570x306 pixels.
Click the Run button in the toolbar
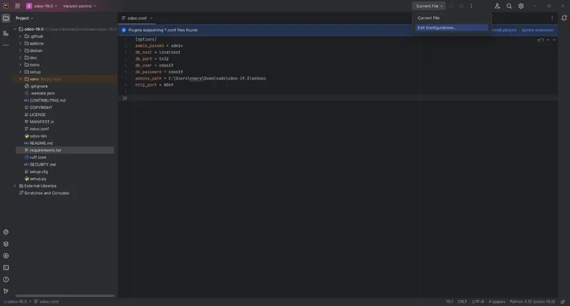[x=451, y=6]
